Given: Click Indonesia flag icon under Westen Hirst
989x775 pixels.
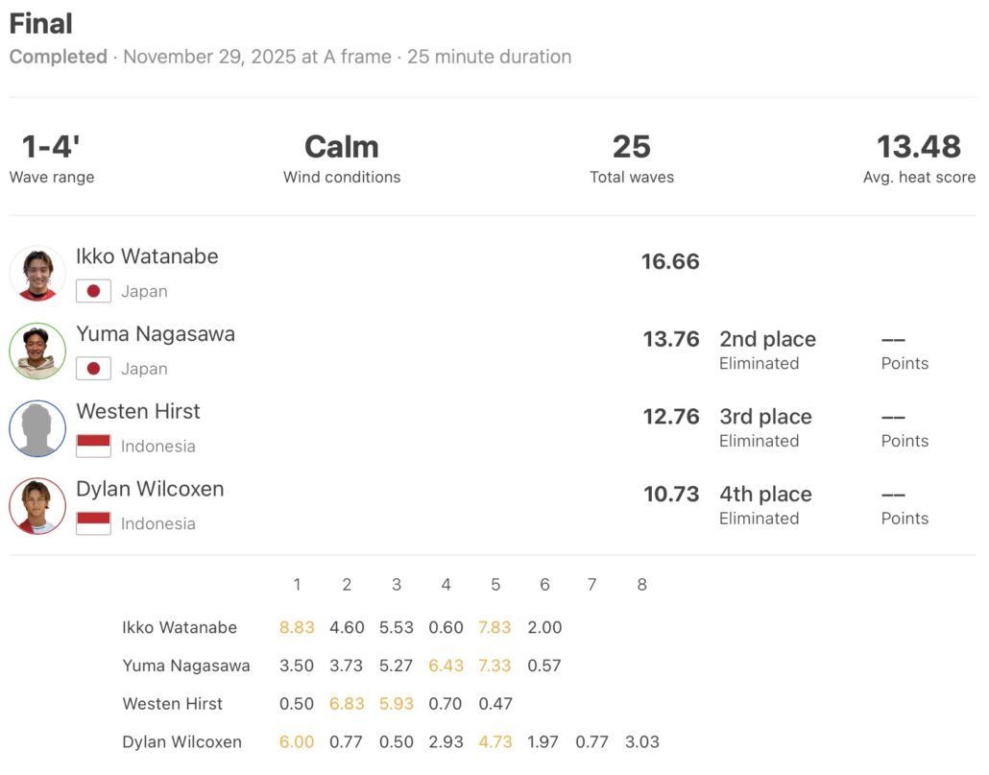Looking at the screenshot, I should [x=93, y=446].
